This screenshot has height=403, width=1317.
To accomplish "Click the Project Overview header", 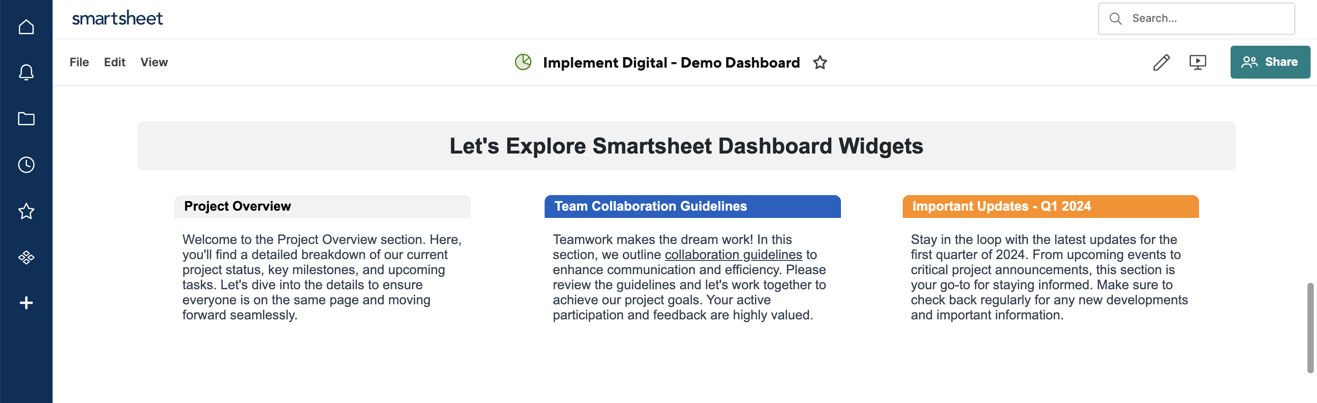I will click(x=322, y=207).
